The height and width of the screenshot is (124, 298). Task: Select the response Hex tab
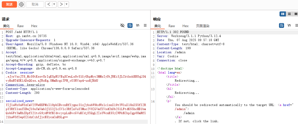pyautogui.click(x=185, y=26)
